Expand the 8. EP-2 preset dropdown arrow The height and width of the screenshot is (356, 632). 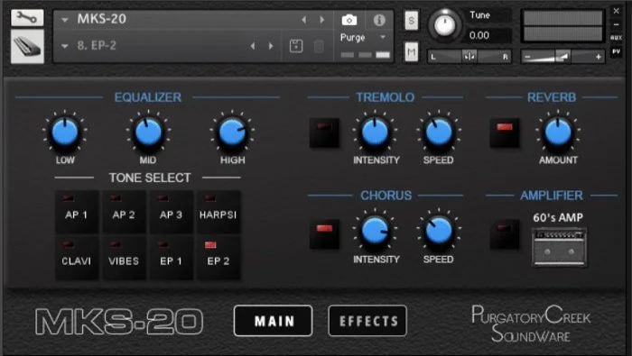click(x=65, y=46)
